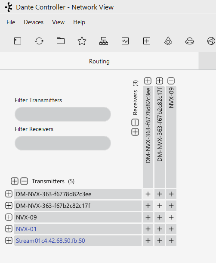Collapse all Receivers with minus button
216x263 pixels.
tap(135, 122)
